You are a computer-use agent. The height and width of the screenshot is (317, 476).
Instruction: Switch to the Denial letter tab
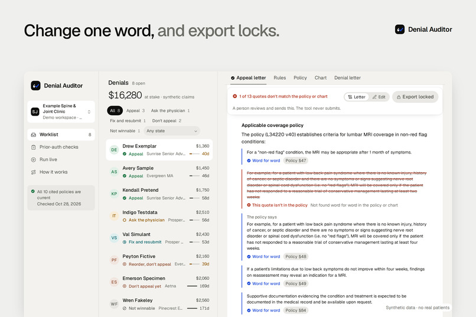tap(348, 78)
